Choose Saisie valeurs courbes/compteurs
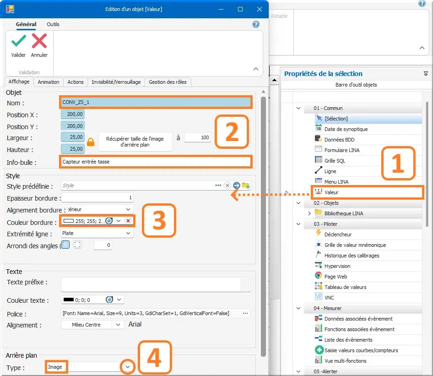The width and height of the screenshot is (433, 376). pos(368,350)
